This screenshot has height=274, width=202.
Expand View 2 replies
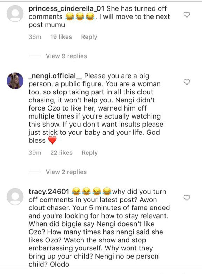[x=66, y=172]
